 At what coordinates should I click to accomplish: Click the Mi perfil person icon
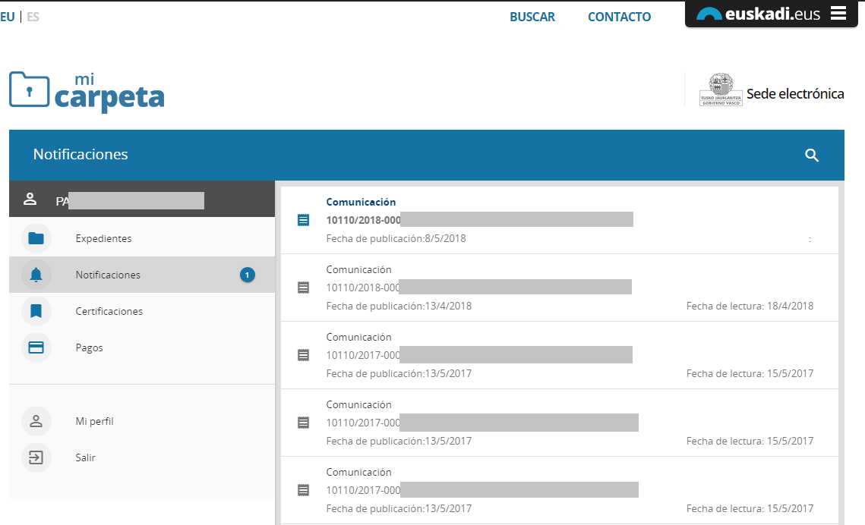(36, 422)
